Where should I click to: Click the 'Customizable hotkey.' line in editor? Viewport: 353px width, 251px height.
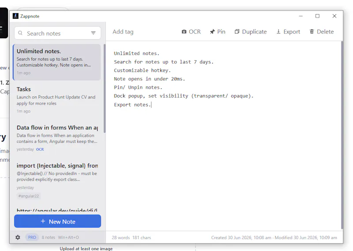[142, 70]
